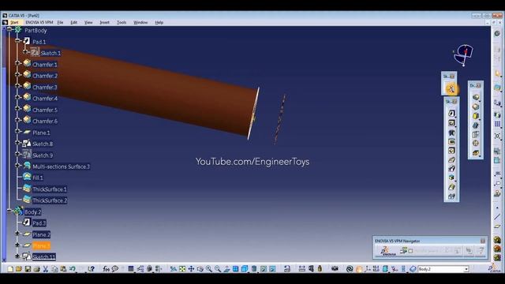This screenshot has width=505, height=284.
Task: Select Chamfer.2 in the tree
Action: (x=45, y=76)
